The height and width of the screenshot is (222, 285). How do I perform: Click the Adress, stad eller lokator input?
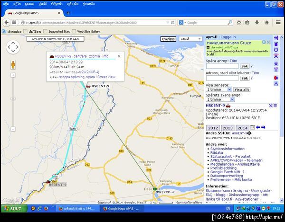222,78
